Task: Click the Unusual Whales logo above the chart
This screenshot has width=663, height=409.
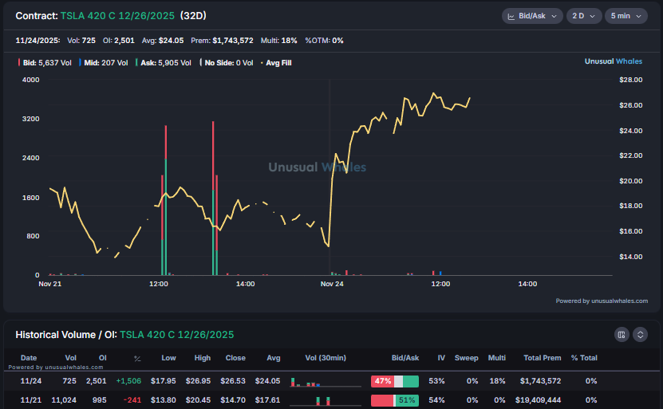Action: 613,61
